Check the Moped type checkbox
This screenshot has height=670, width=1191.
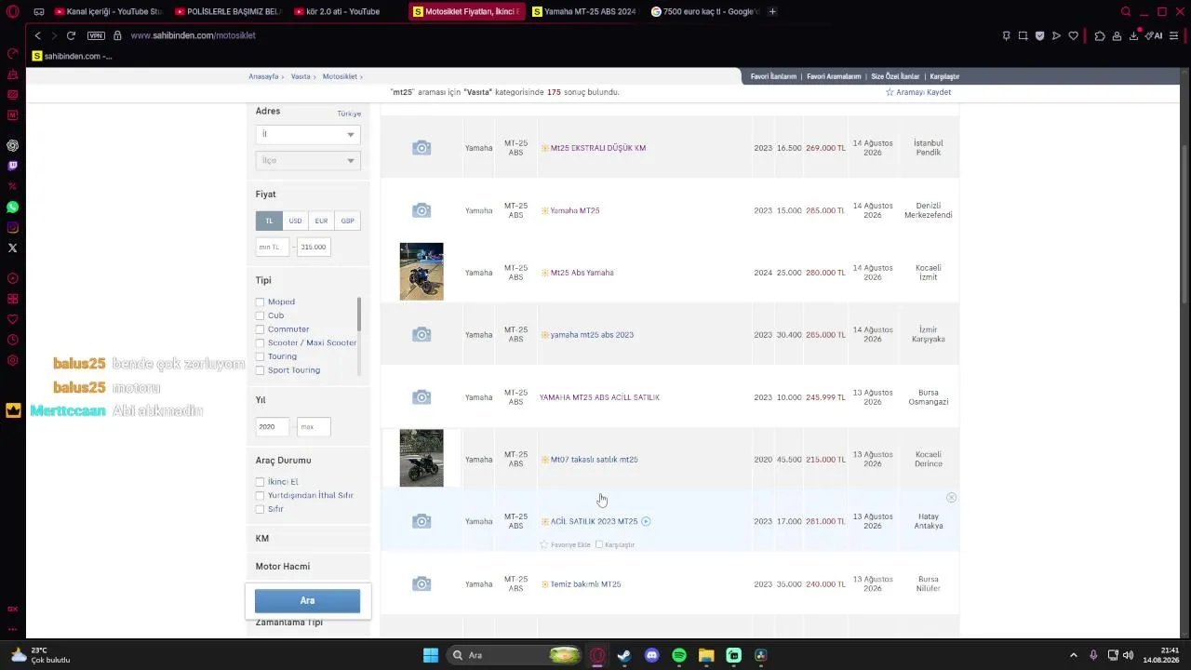point(260,301)
